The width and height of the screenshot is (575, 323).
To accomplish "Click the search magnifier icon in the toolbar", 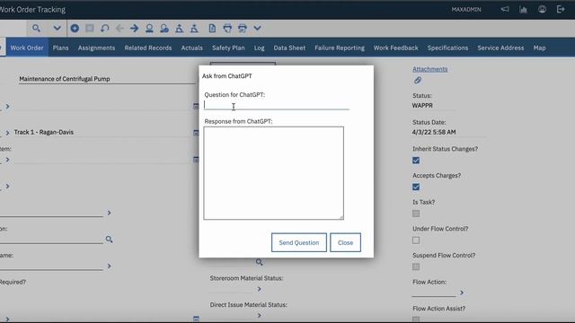I will pos(36,28).
